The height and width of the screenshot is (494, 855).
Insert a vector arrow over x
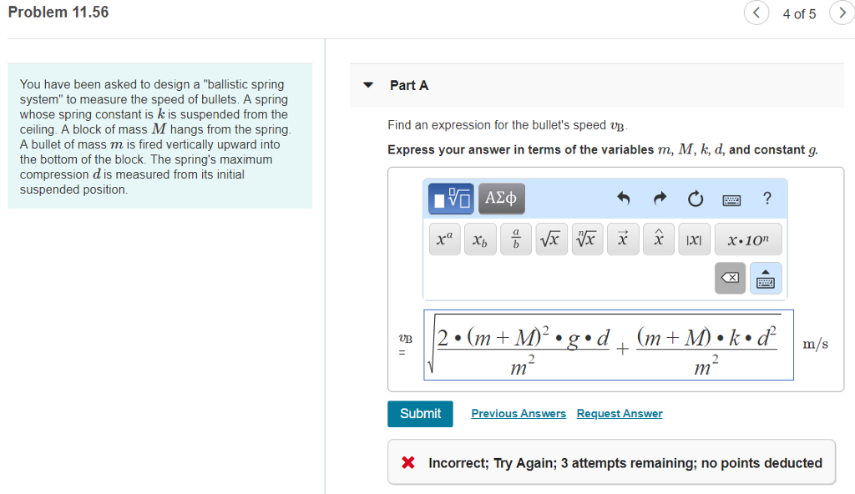[623, 239]
